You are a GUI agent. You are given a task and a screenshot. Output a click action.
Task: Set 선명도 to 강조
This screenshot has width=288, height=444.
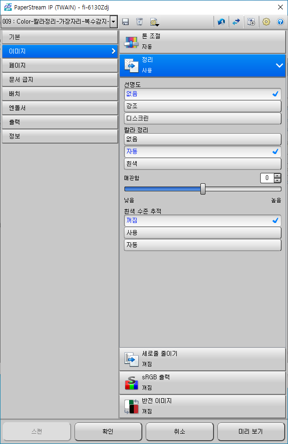pyautogui.click(x=203, y=106)
